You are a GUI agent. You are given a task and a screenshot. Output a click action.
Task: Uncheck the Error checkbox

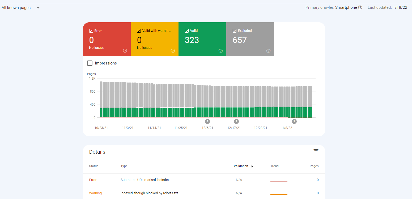(x=91, y=31)
